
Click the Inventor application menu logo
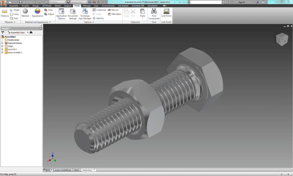click(3, 3)
